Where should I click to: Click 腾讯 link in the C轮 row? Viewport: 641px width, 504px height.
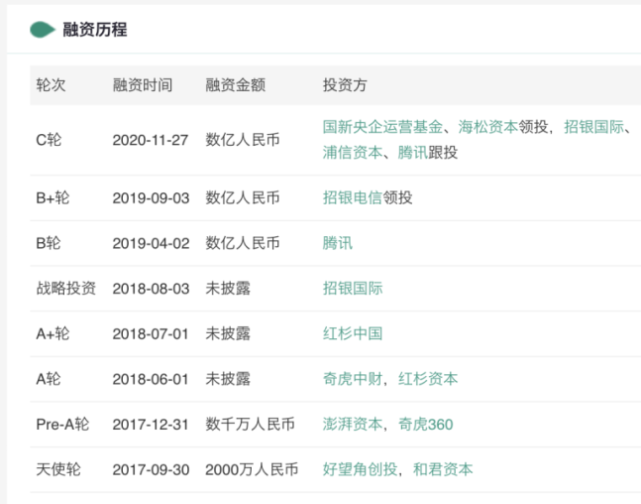(x=413, y=153)
